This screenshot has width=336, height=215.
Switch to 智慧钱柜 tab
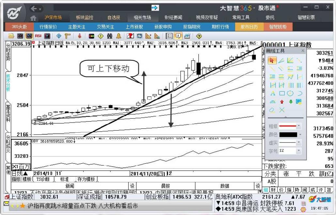(278, 27)
